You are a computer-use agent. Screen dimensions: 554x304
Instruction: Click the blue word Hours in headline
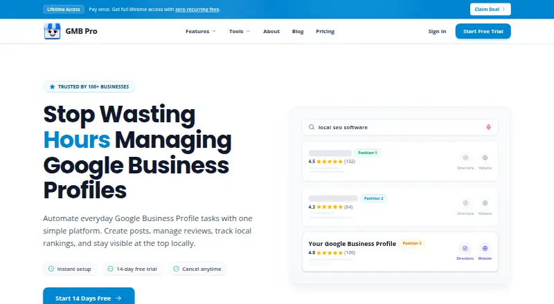(x=77, y=140)
